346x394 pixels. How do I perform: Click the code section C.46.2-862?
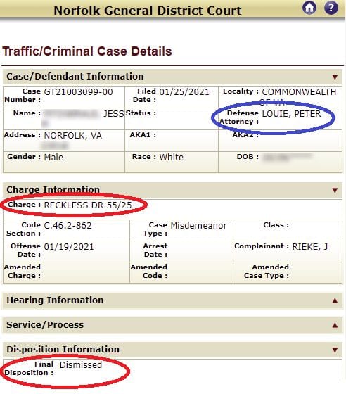pos(68,226)
